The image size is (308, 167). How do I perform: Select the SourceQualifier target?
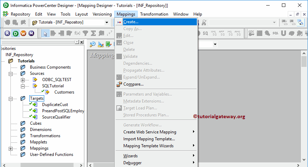tap(56, 117)
